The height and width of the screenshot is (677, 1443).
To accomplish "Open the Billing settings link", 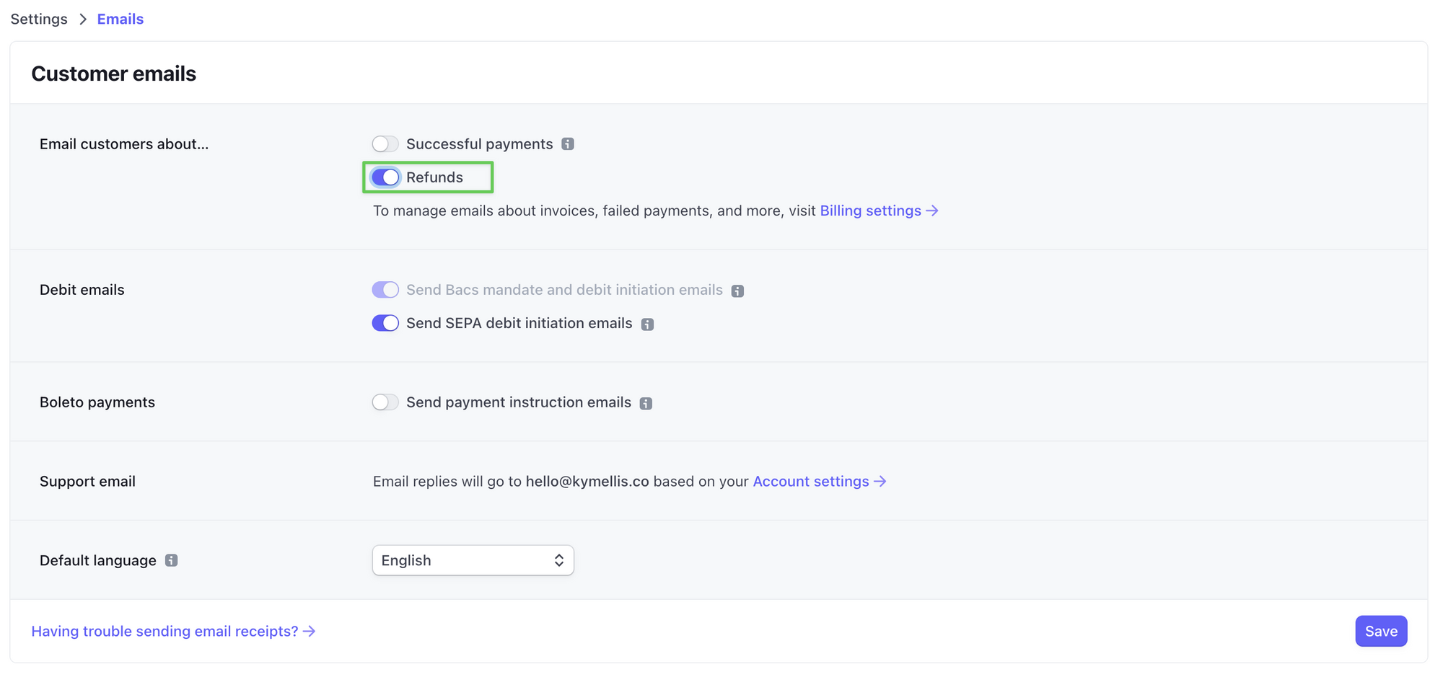I will [878, 211].
